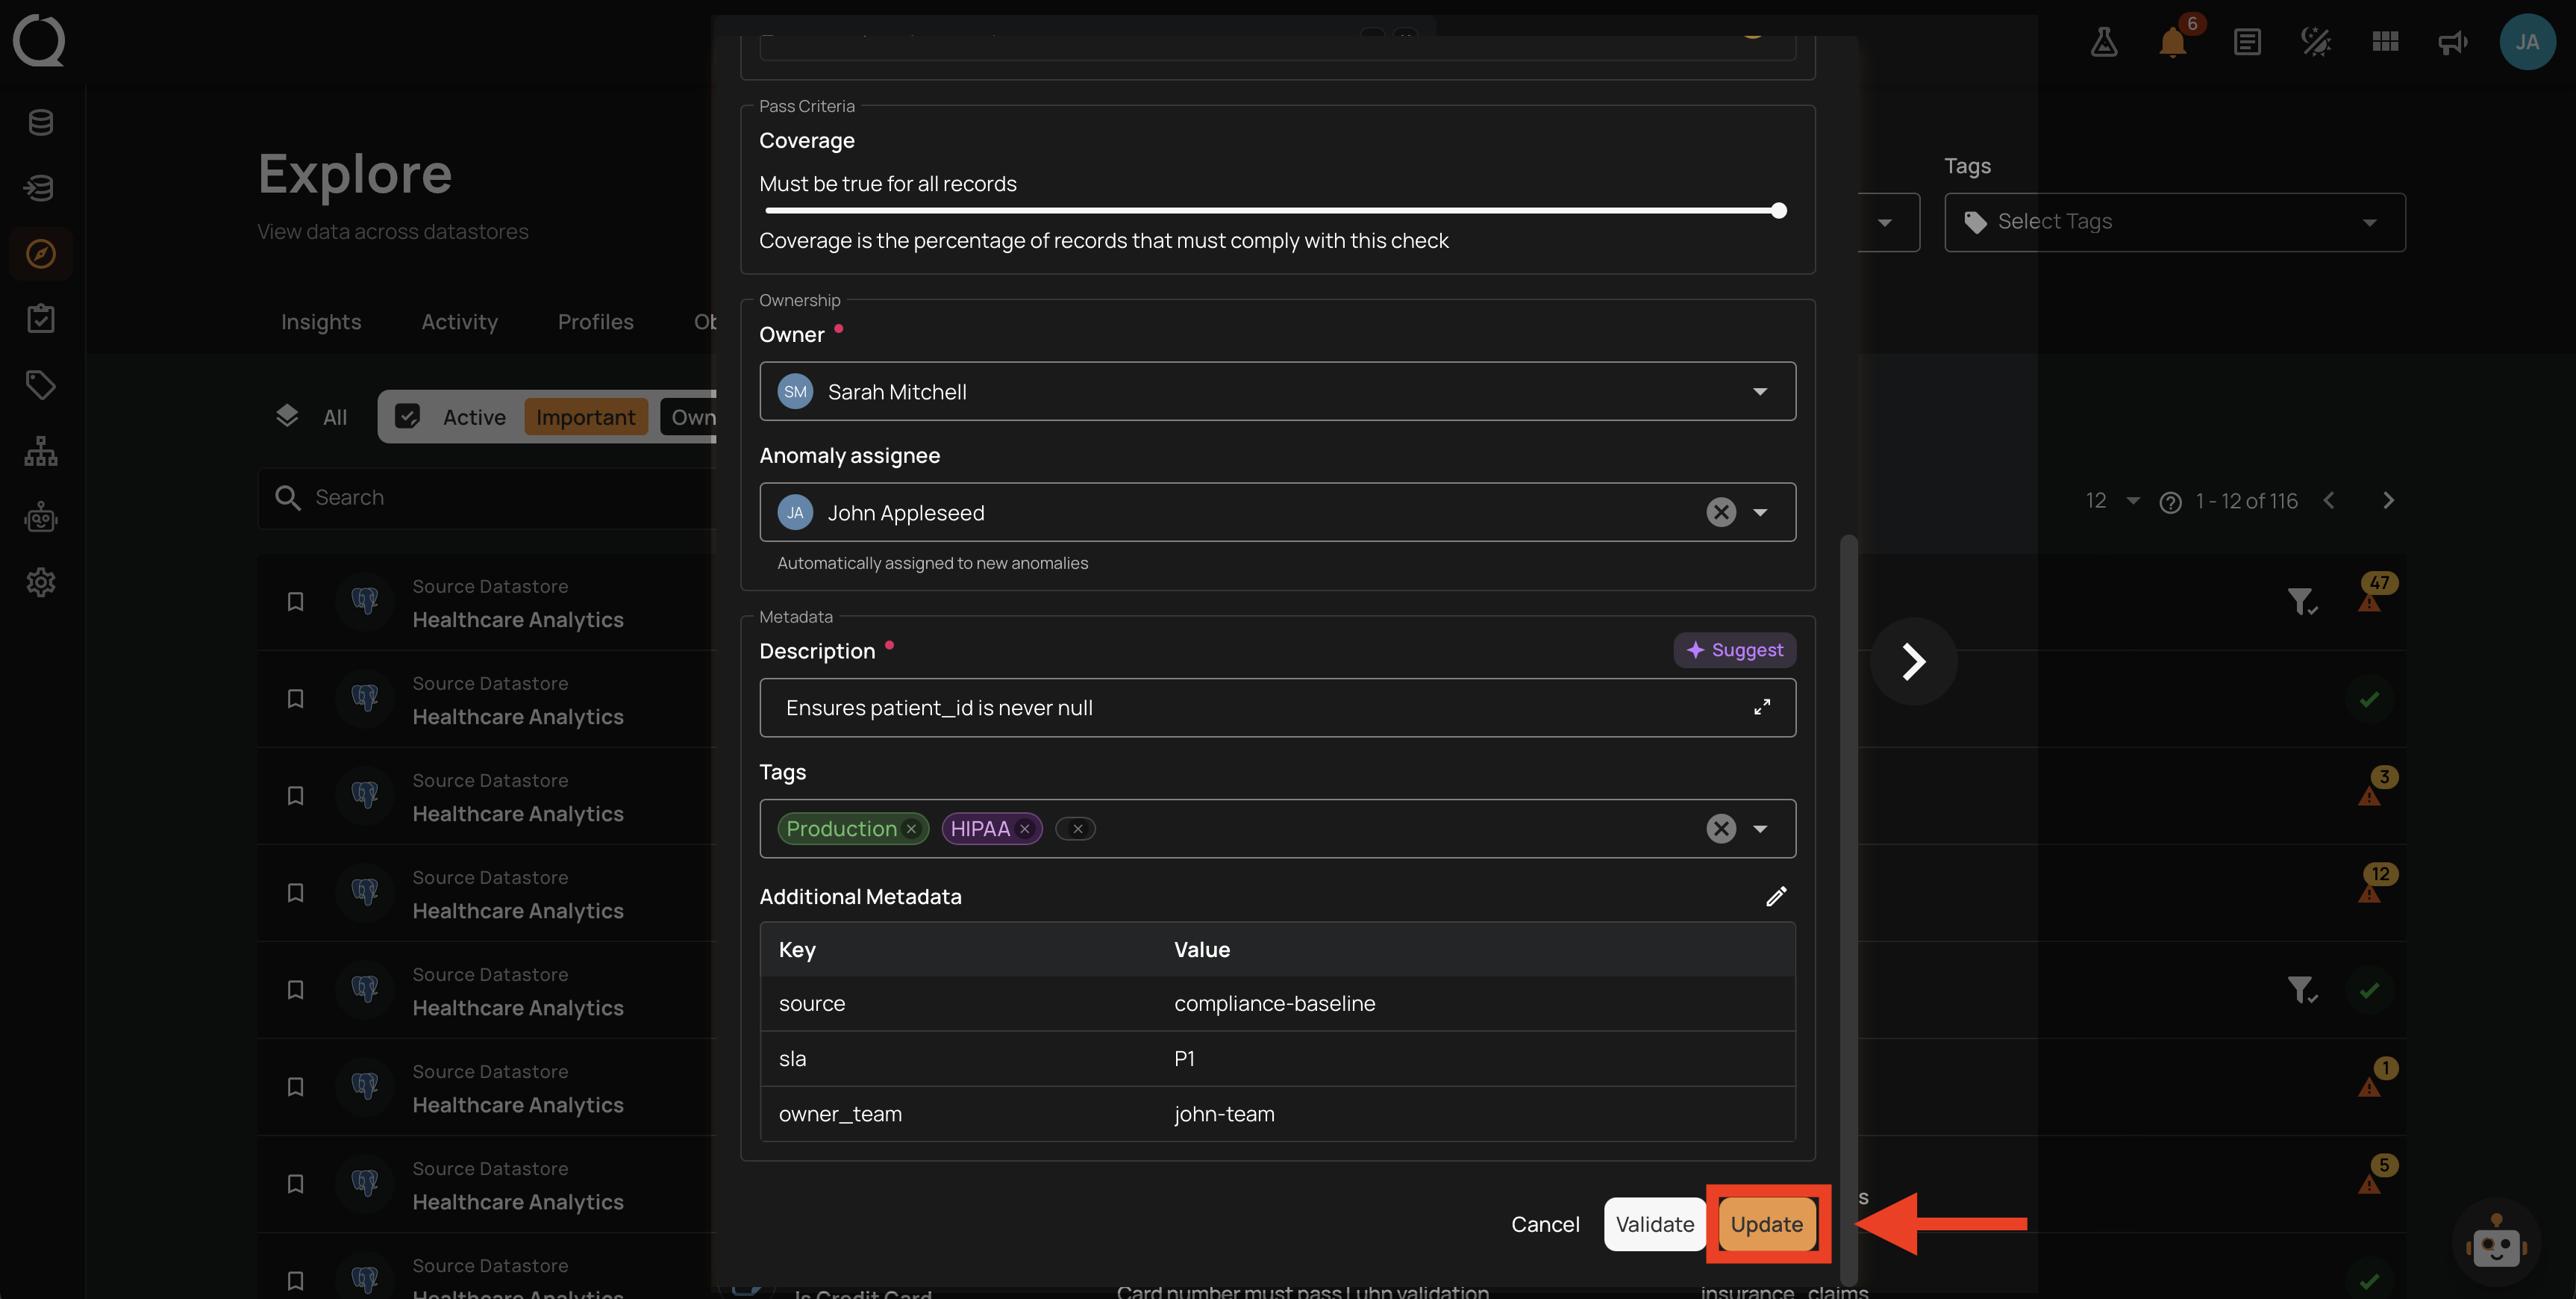This screenshot has width=2576, height=1299.
Task: Click the megaphone announcements icon
Action: pos(2452,41)
